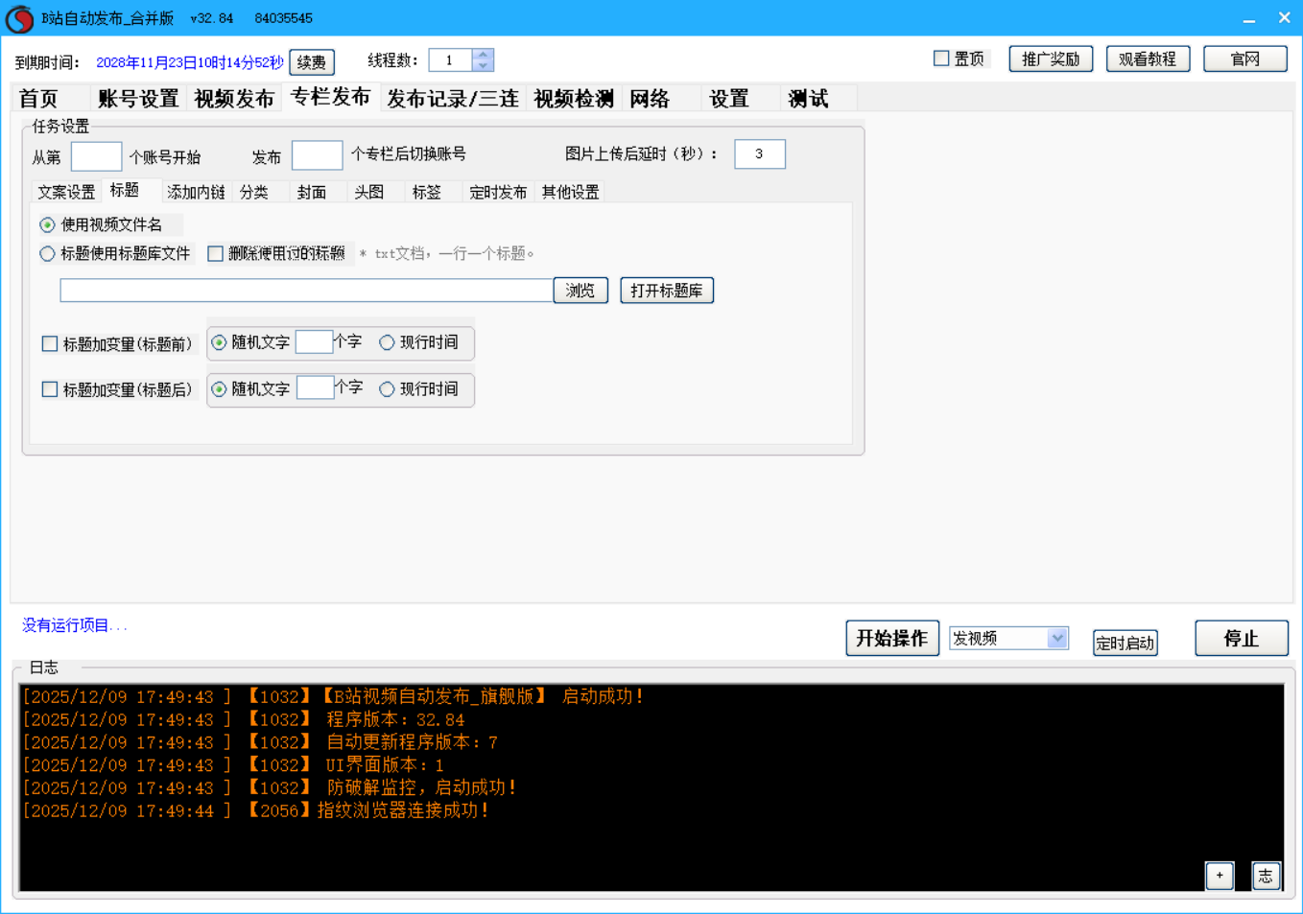This screenshot has width=1303, height=914.
Task: Check 标题加变量(标题后) option
Action: coord(50,389)
